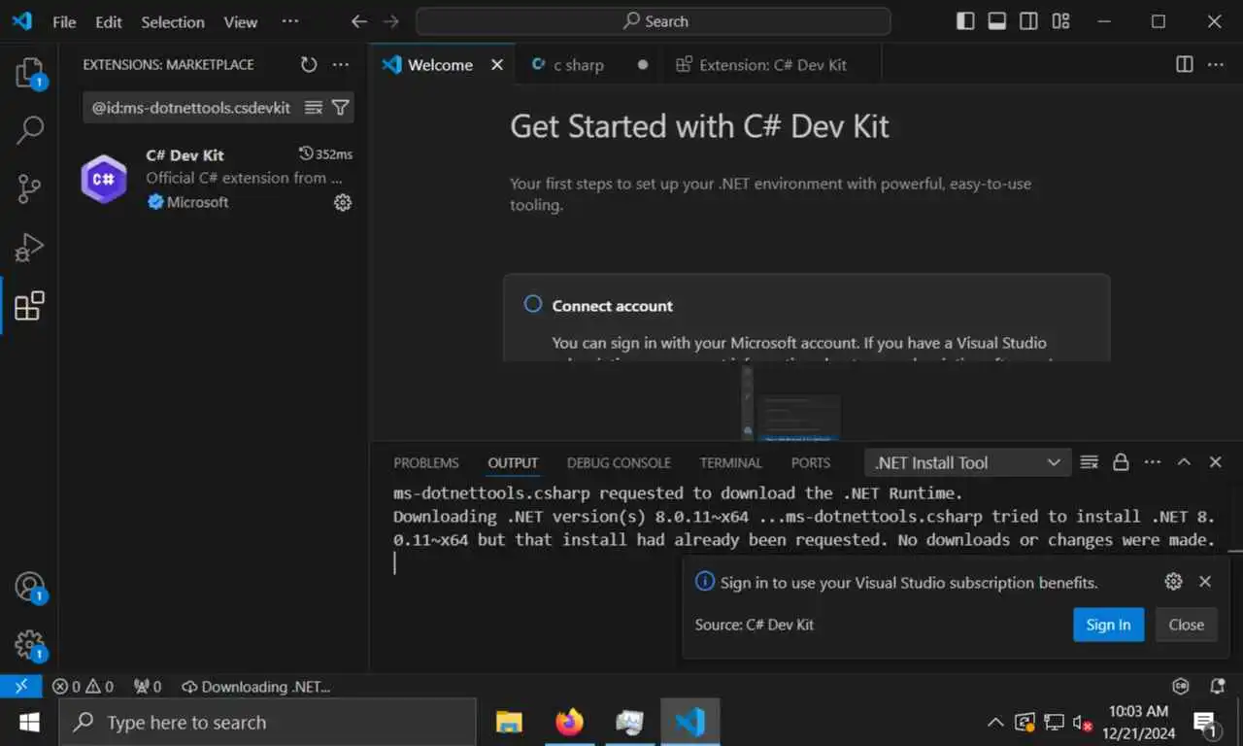The image size is (1243, 746).
Task: Toggle the bottom panel layout icon
Action: [x=997, y=21]
